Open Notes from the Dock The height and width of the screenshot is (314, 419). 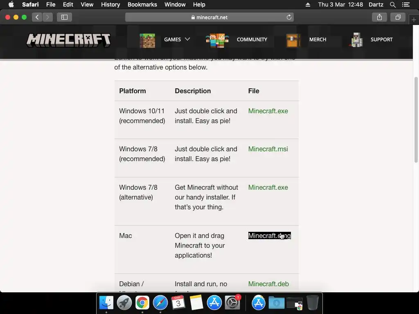tap(196, 303)
